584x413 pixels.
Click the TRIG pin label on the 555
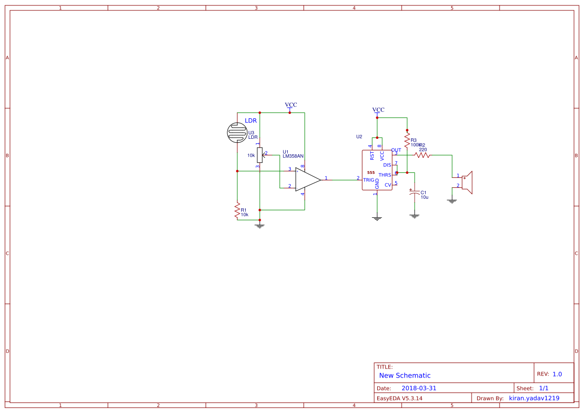(x=369, y=180)
